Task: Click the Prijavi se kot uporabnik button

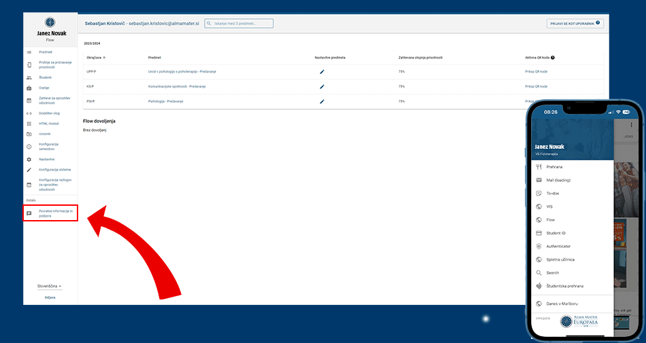Action: tap(575, 23)
